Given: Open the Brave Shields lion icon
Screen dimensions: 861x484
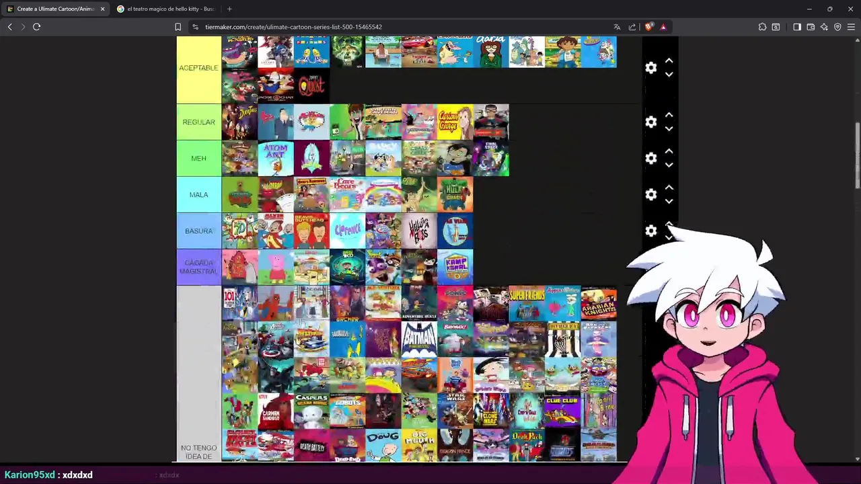Looking at the screenshot, I should (648, 27).
